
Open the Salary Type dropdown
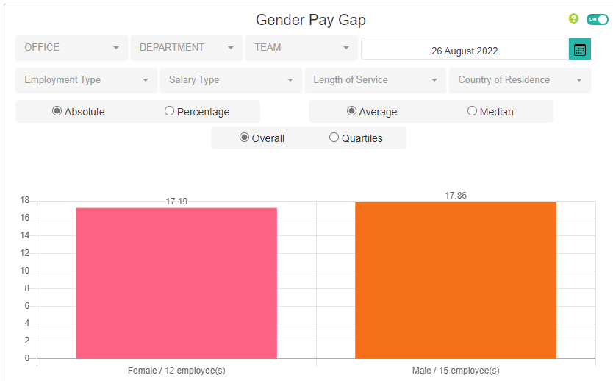click(x=230, y=80)
